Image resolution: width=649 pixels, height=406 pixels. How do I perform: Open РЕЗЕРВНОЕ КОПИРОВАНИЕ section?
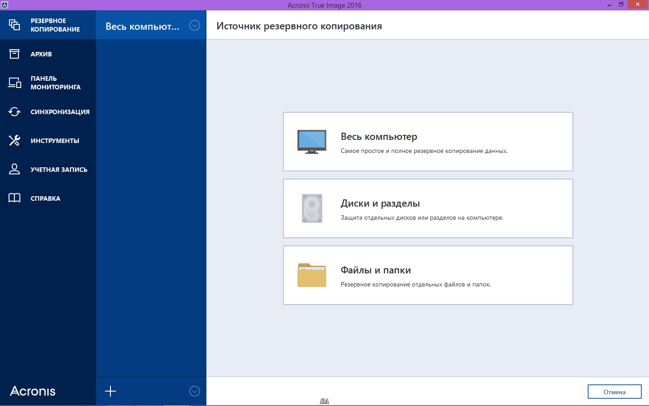(x=48, y=25)
